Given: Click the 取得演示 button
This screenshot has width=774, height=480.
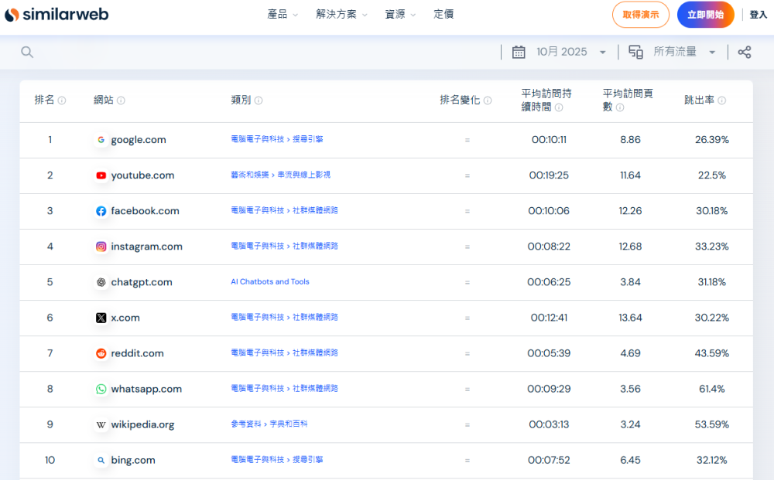Looking at the screenshot, I should pyautogui.click(x=640, y=15).
